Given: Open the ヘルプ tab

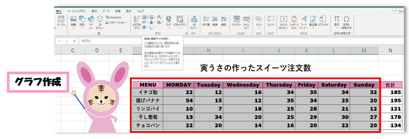Looking at the screenshot, I should 140,11.
